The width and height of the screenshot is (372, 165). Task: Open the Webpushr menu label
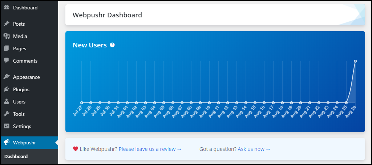coord(24,143)
